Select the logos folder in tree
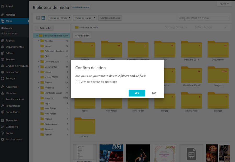 click(x=47, y=103)
